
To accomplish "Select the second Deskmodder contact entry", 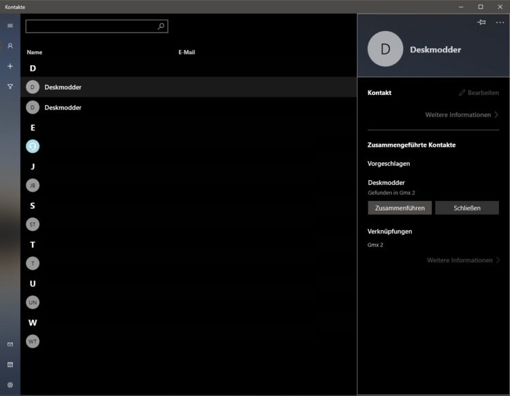I will pos(63,107).
